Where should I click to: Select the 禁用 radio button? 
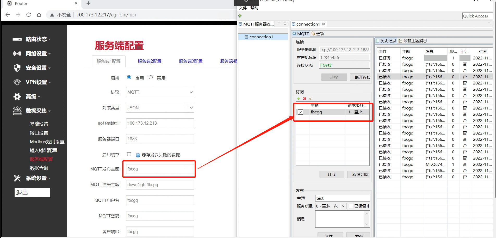click(x=151, y=77)
